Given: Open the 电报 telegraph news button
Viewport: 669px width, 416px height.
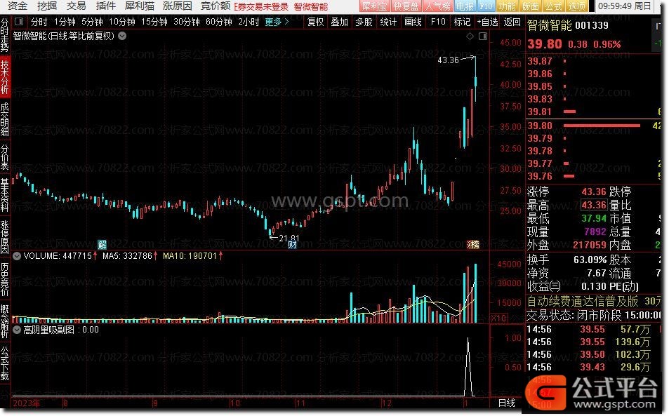Looking at the screenshot, I should point(464,6).
